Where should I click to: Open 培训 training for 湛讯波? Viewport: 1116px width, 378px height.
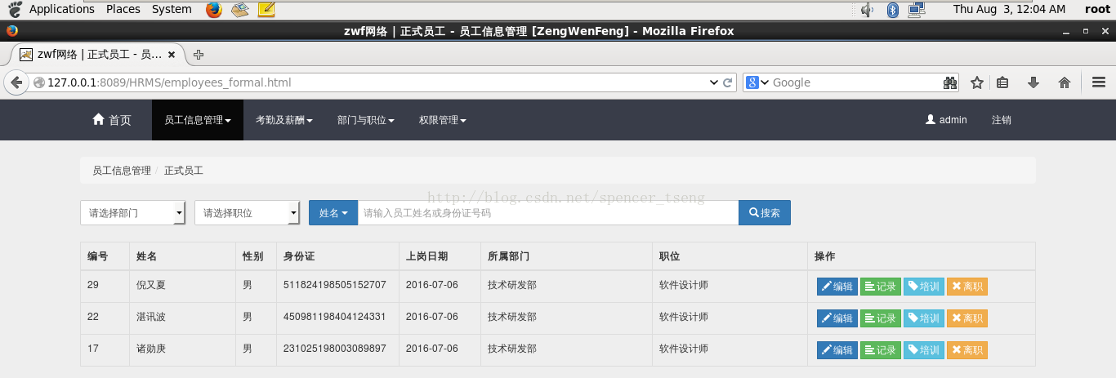click(924, 318)
